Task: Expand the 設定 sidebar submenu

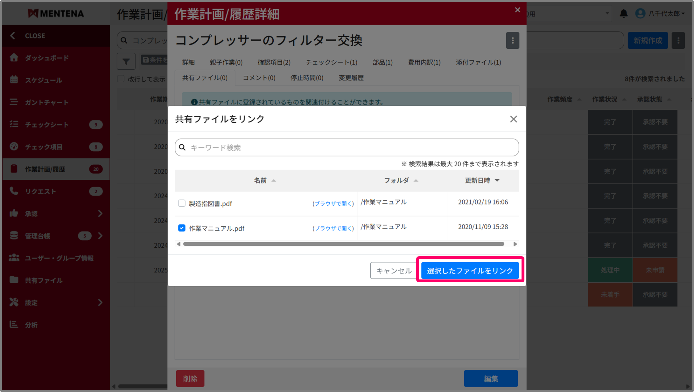Action: pyautogui.click(x=100, y=302)
